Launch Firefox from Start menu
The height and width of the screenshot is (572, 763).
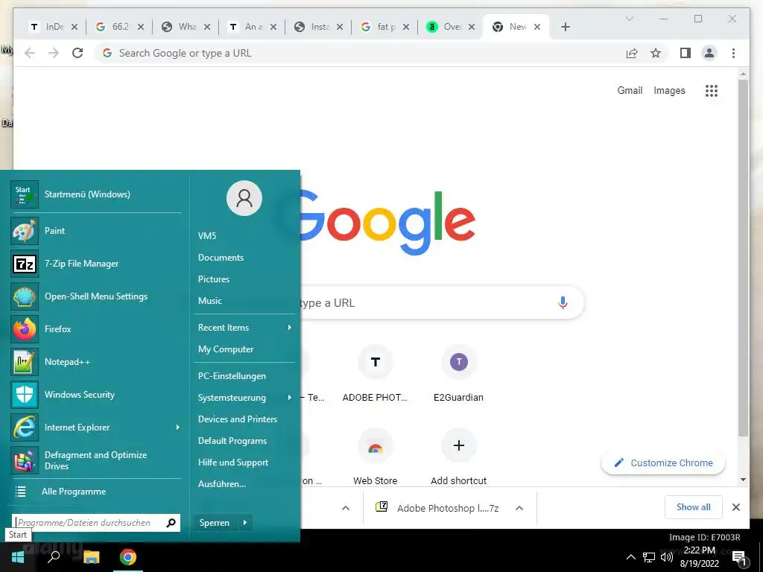[x=96, y=329]
